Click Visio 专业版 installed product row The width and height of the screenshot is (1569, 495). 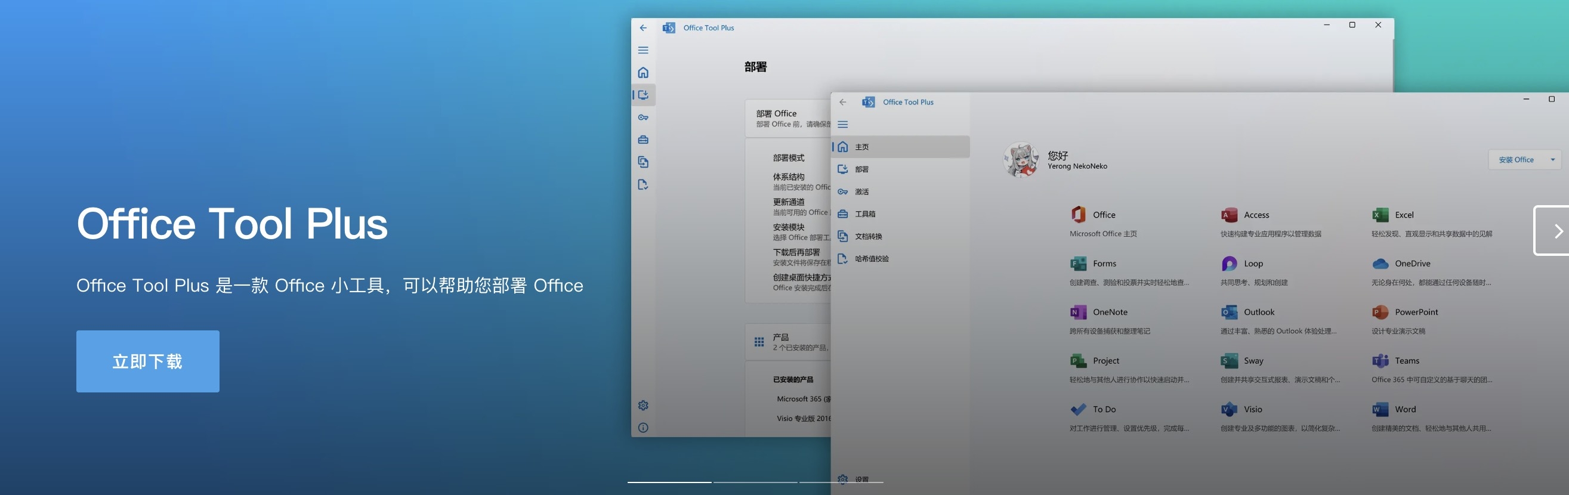pyautogui.click(x=804, y=418)
